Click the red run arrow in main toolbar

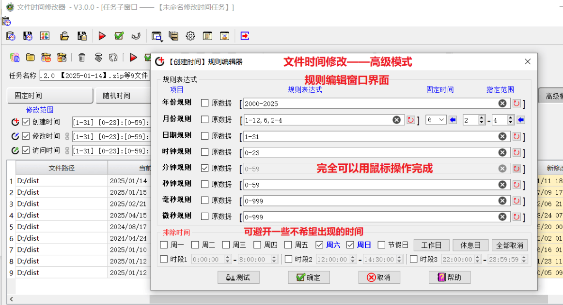point(102,36)
